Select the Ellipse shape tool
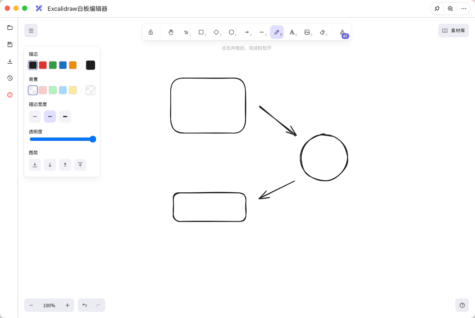 tap(231, 32)
